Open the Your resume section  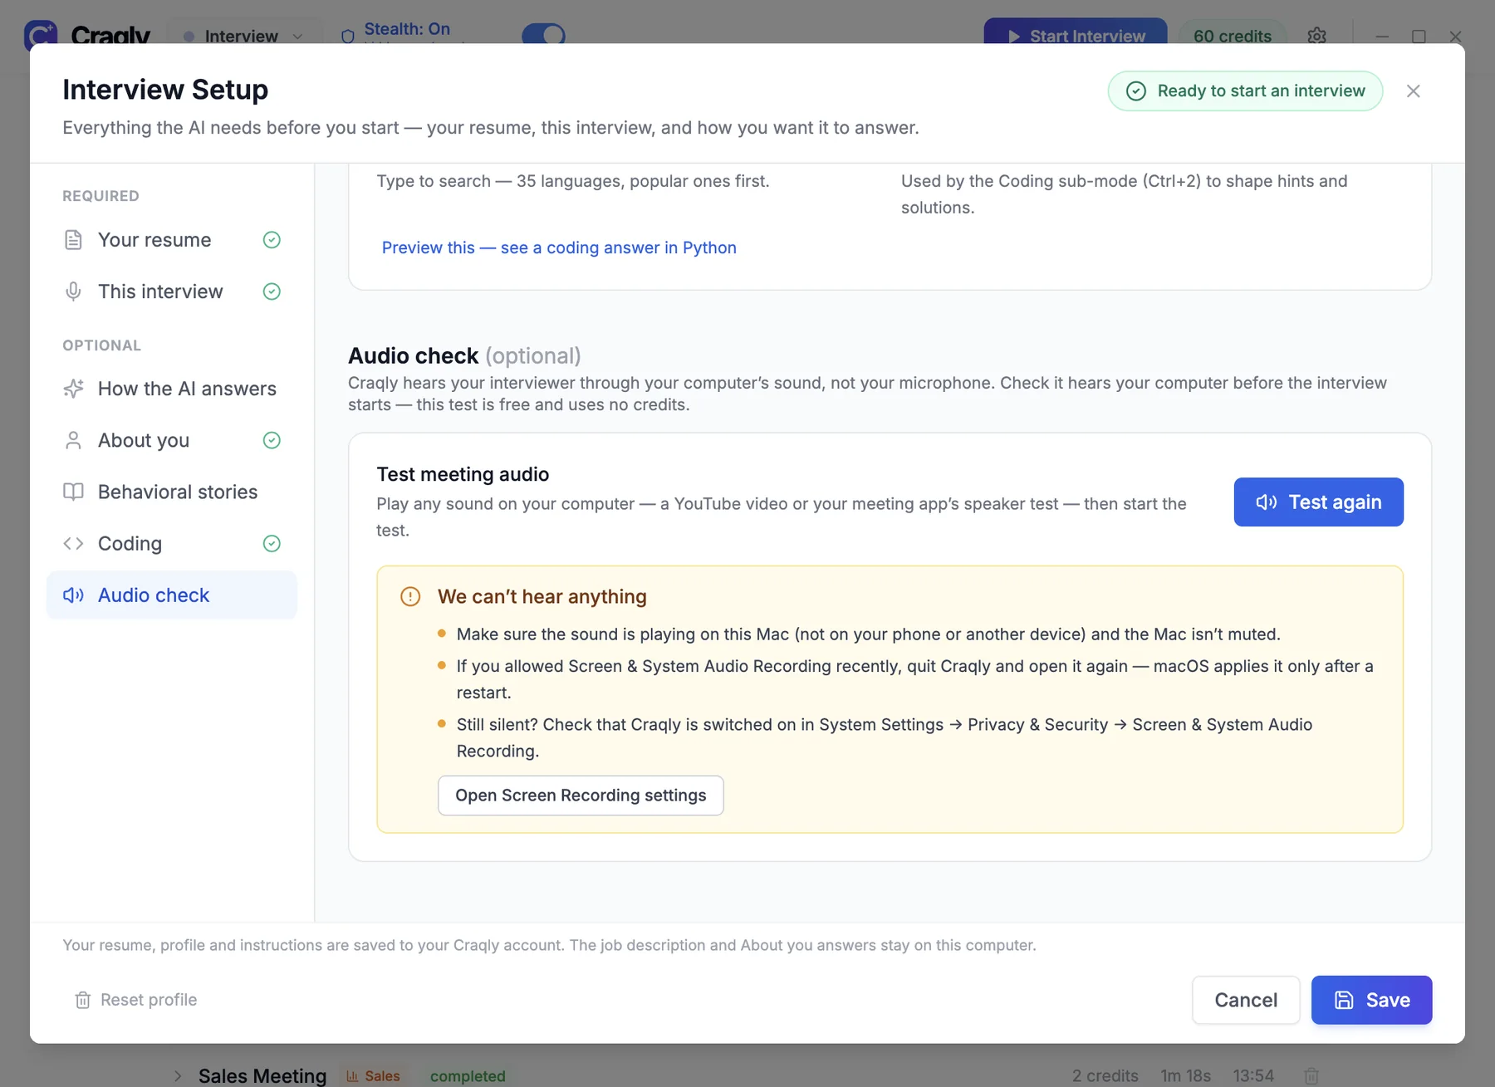tap(172, 240)
